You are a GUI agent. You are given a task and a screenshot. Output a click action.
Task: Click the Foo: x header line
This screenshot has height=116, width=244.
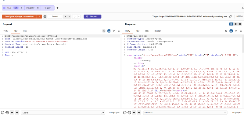9,55
